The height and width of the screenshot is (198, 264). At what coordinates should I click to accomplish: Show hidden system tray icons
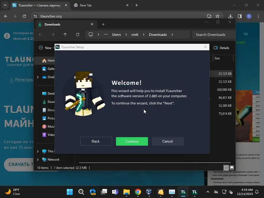[208, 192]
